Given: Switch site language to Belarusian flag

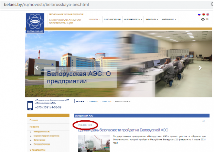Looking at the screenshot, I should 203,15.
